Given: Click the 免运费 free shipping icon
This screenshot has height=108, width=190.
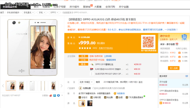Looking at the screenshot, I should click(105, 97).
